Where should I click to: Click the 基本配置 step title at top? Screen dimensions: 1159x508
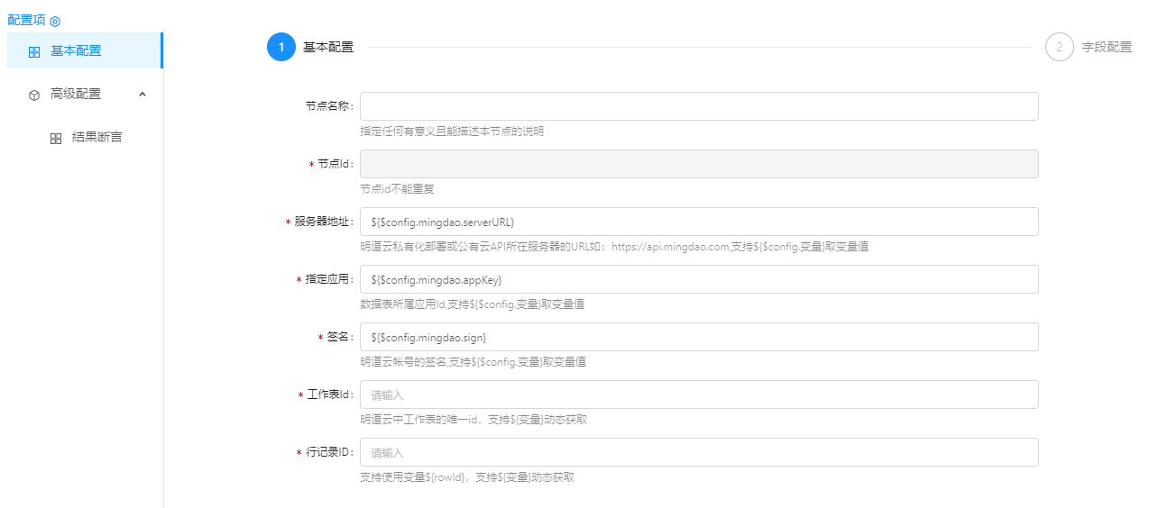pyautogui.click(x=328, y=47)
